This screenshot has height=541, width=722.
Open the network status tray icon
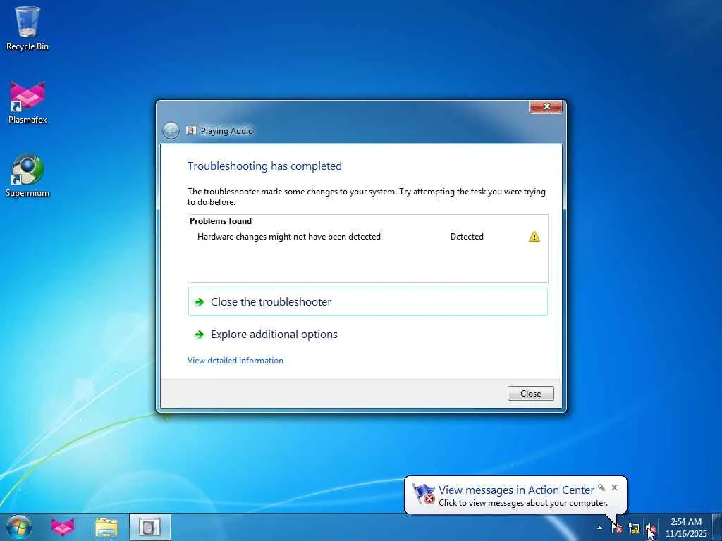pyautogui.click(x=634, y=528)
